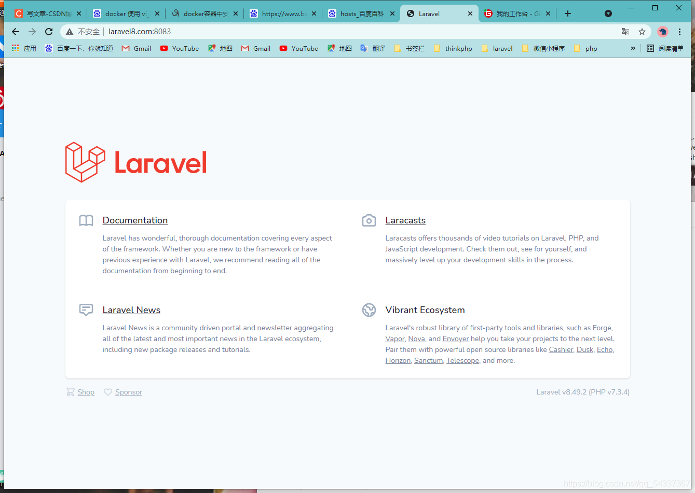Open the translate page icon
Viewport: 695px width, 493px height.
(625, 32)
